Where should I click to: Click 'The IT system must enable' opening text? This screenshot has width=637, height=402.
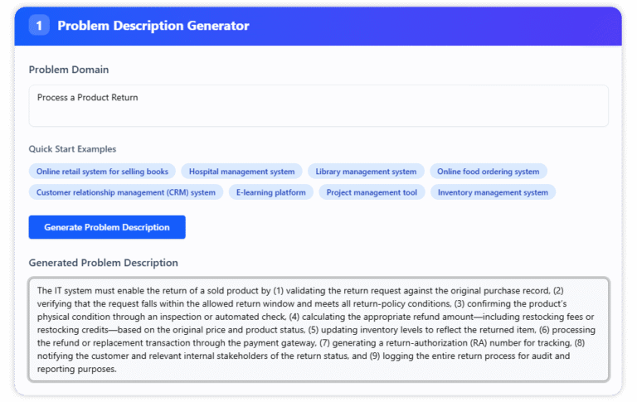click(x=93, y=291)
